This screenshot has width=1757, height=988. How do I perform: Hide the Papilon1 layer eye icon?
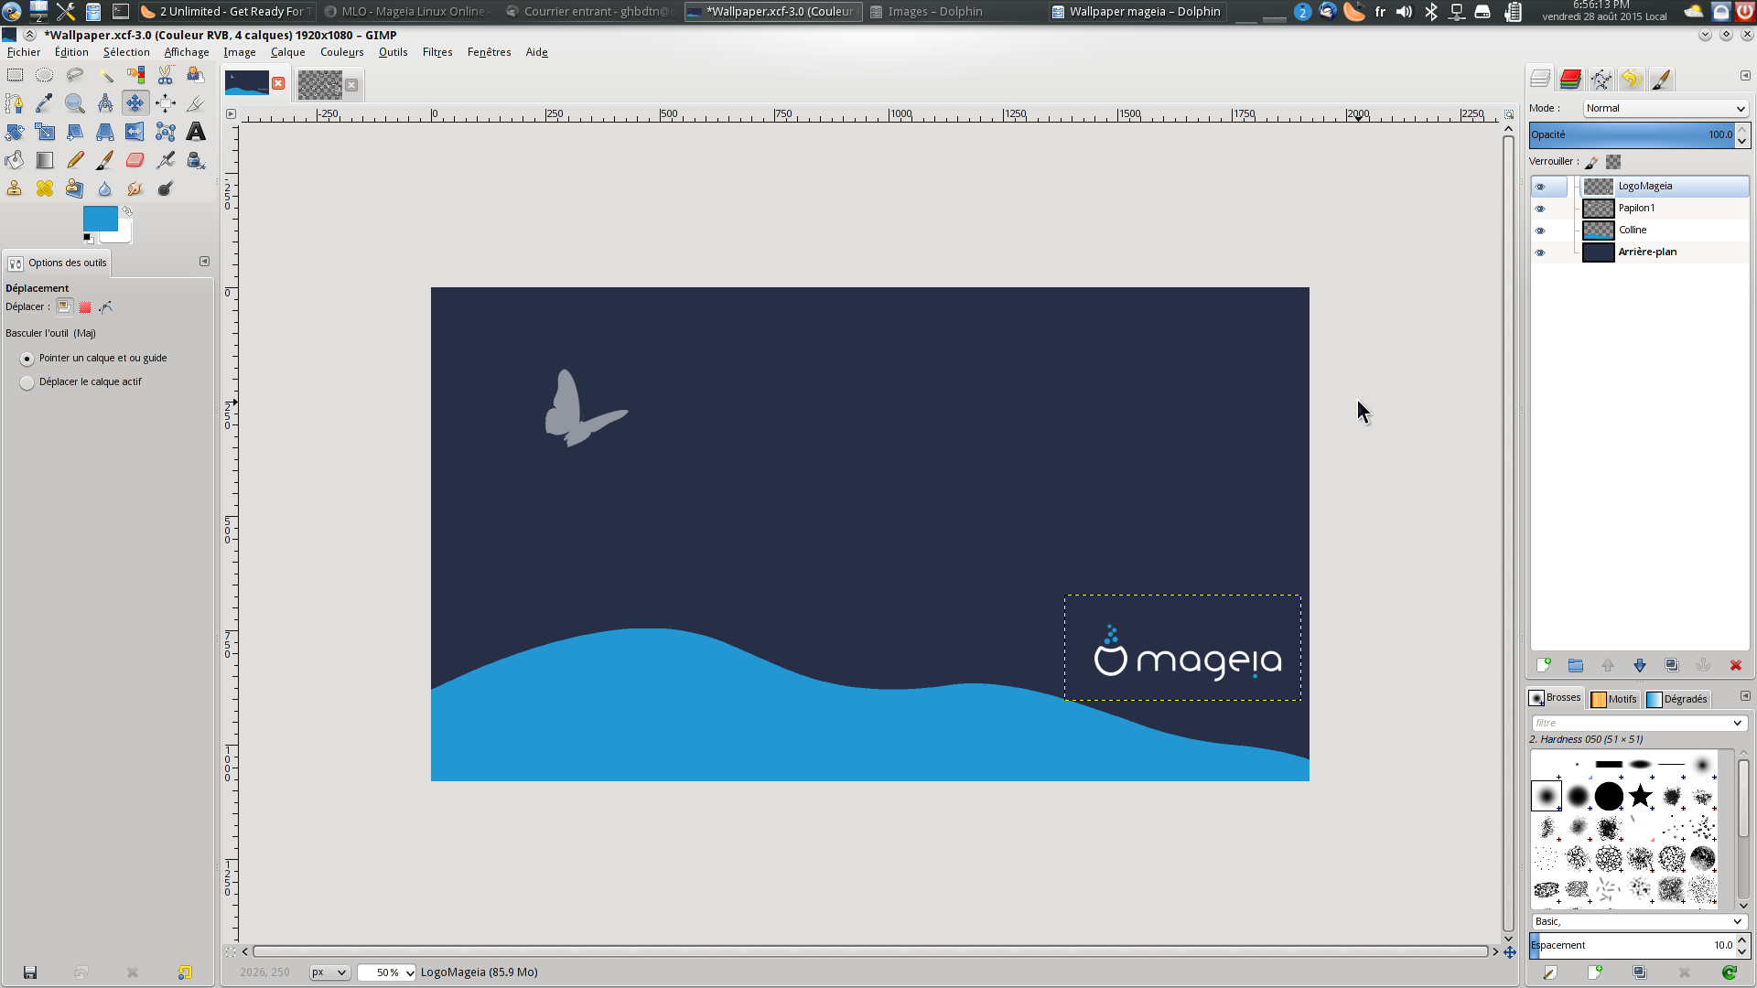[x=1540, y=209]
